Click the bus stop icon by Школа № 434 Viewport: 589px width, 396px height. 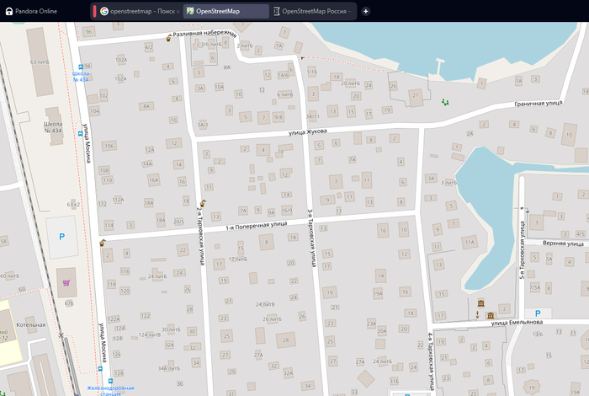tap(81, 67)
